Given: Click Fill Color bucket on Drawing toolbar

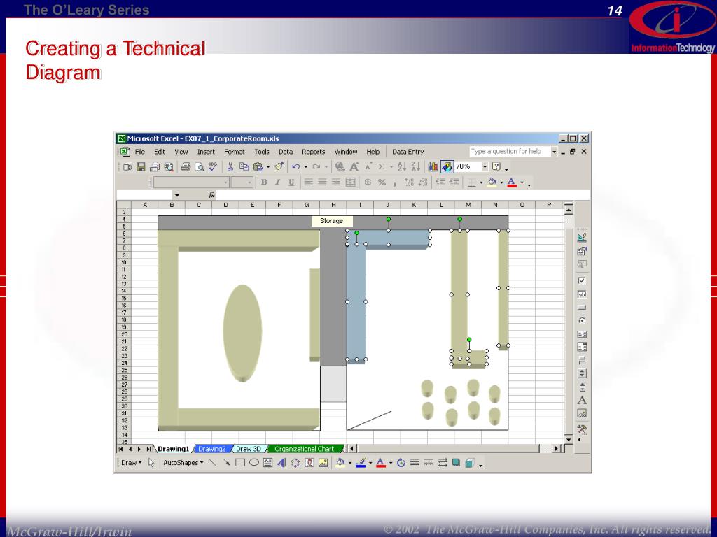Looking at the screenshot, I should 340,463.
